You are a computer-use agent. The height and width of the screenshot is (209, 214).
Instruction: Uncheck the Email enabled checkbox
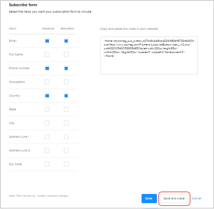[x=47, y=41]
